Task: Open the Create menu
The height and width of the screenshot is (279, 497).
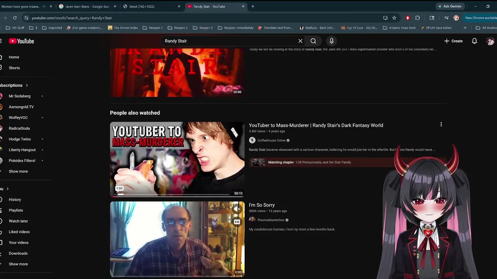Action: [454, 41]
